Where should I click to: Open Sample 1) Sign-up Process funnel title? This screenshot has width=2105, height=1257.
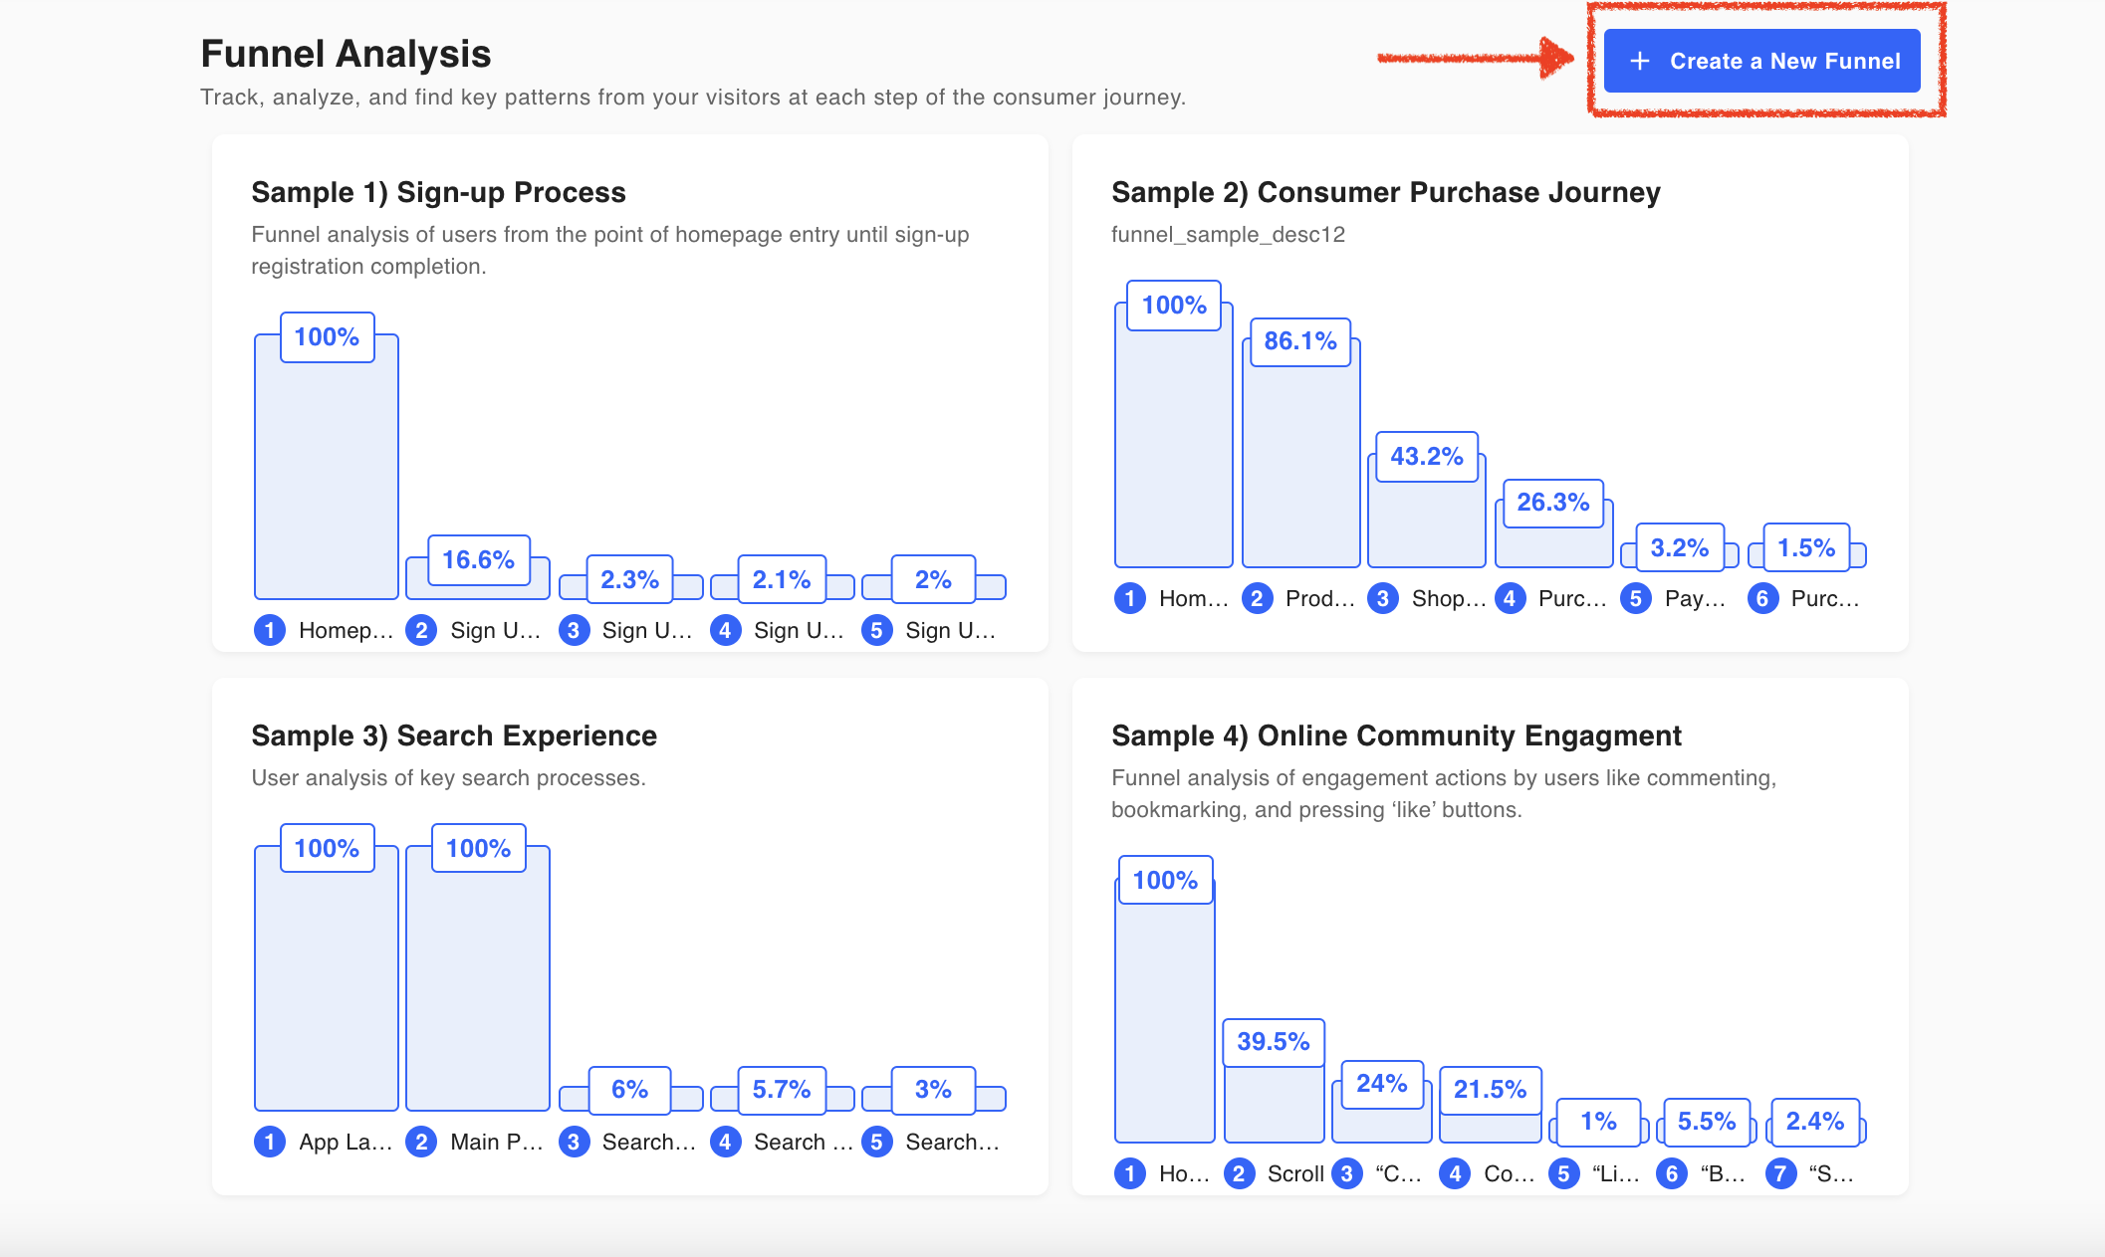tap(438, 192)
